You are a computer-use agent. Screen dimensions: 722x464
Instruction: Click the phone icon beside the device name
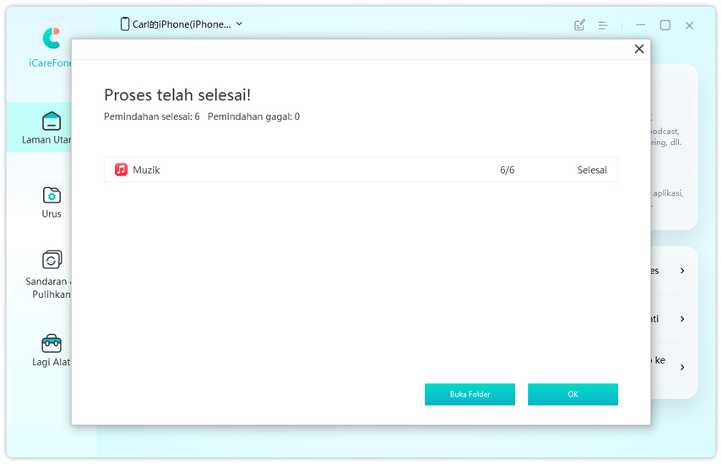(x=125, y=24)
